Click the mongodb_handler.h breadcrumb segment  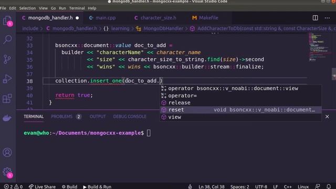tap(72, 28)
